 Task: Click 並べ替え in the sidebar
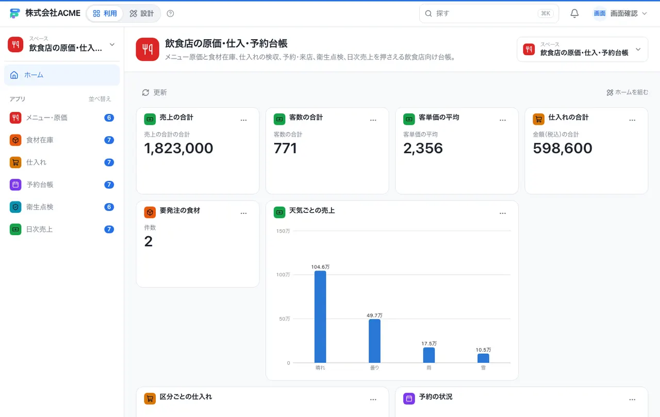click(100, 99)
